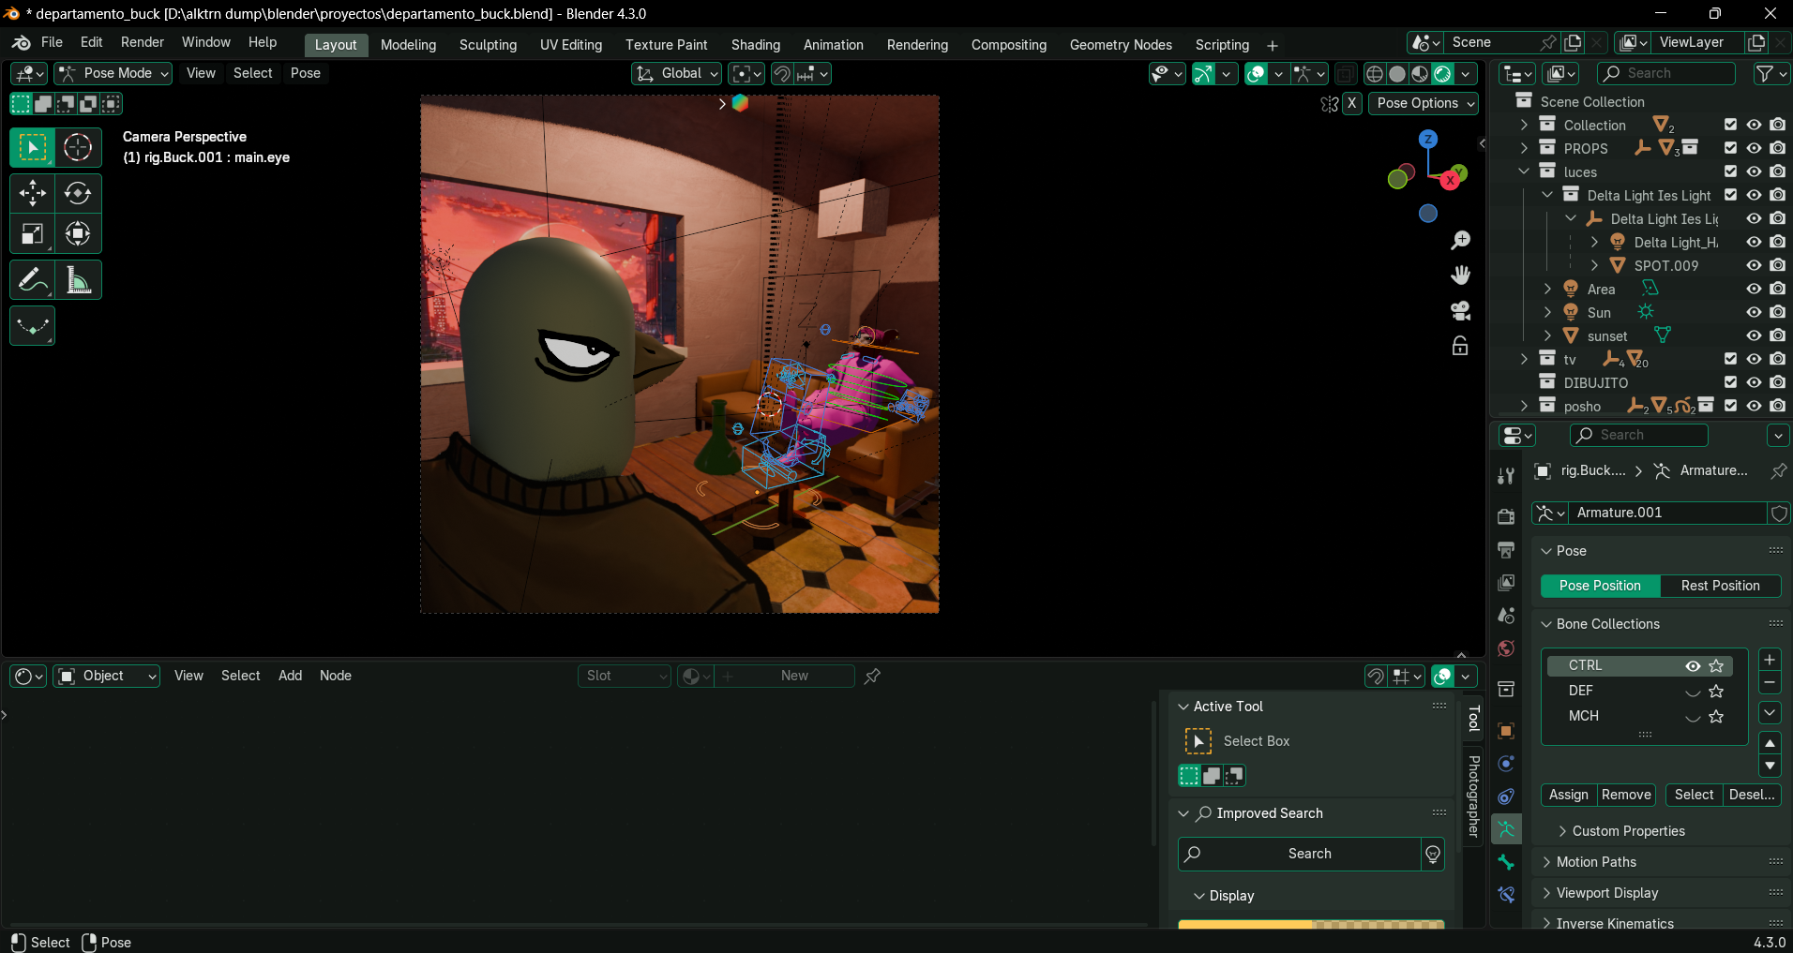Open the Pose Mode dropdown

[113, 73]
